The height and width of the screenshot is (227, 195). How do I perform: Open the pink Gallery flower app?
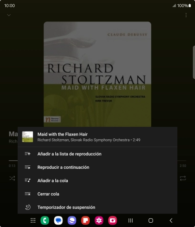[99, 220]
